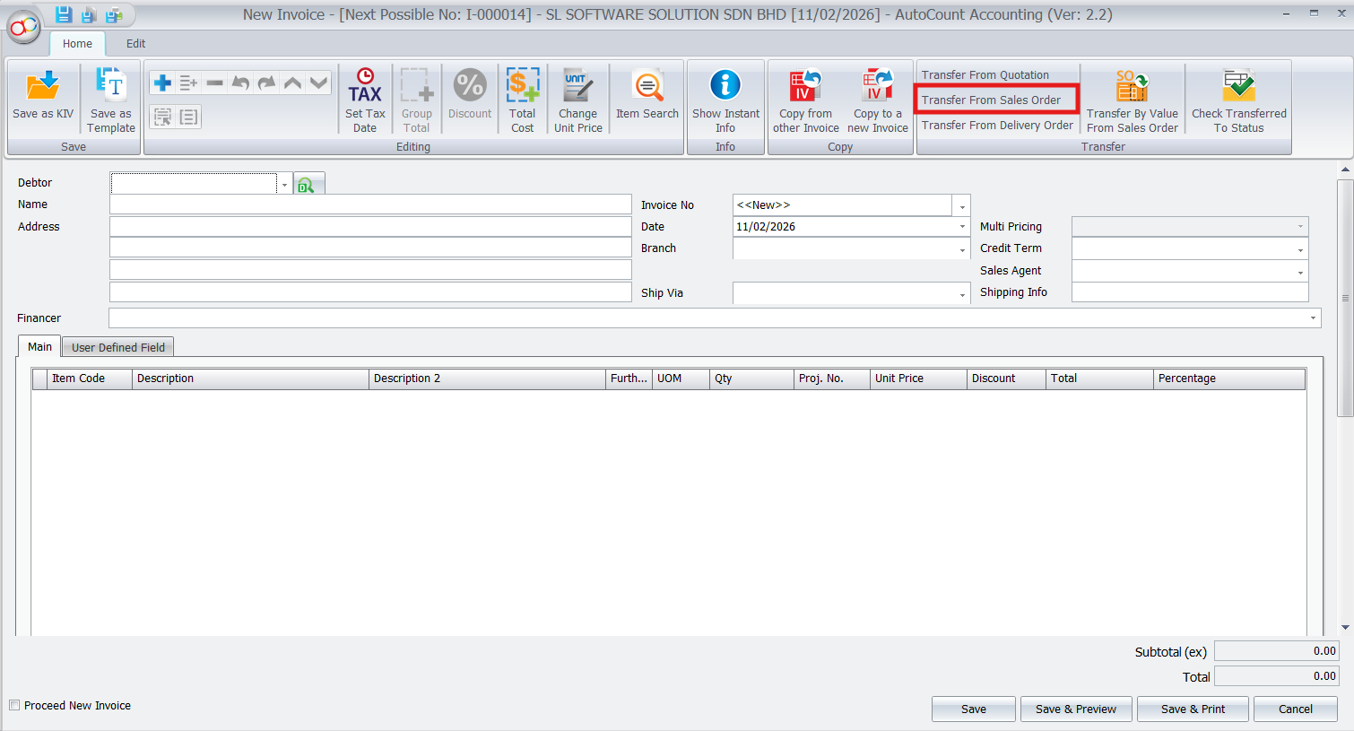This screenshot has height=731, width=1354.
Task: Switch to the Edit ribbon tab
Action: coord(135,44)
